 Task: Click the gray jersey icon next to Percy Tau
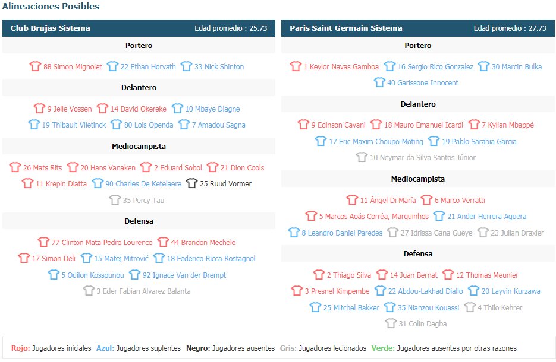pos(115,200)
